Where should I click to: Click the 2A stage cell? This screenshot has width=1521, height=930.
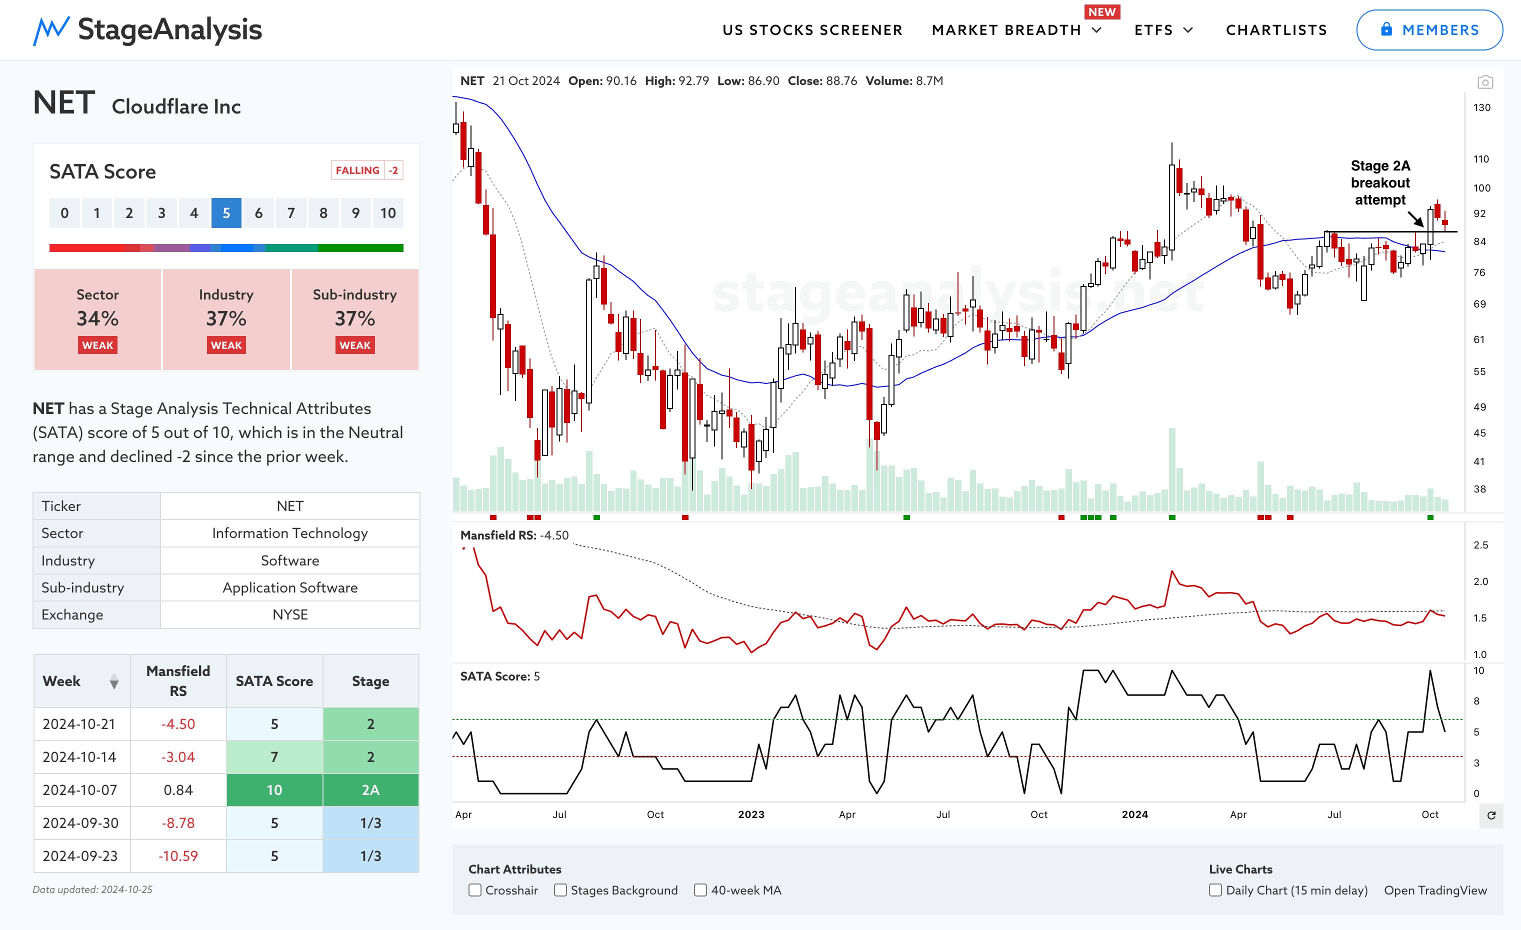[370, 790]
